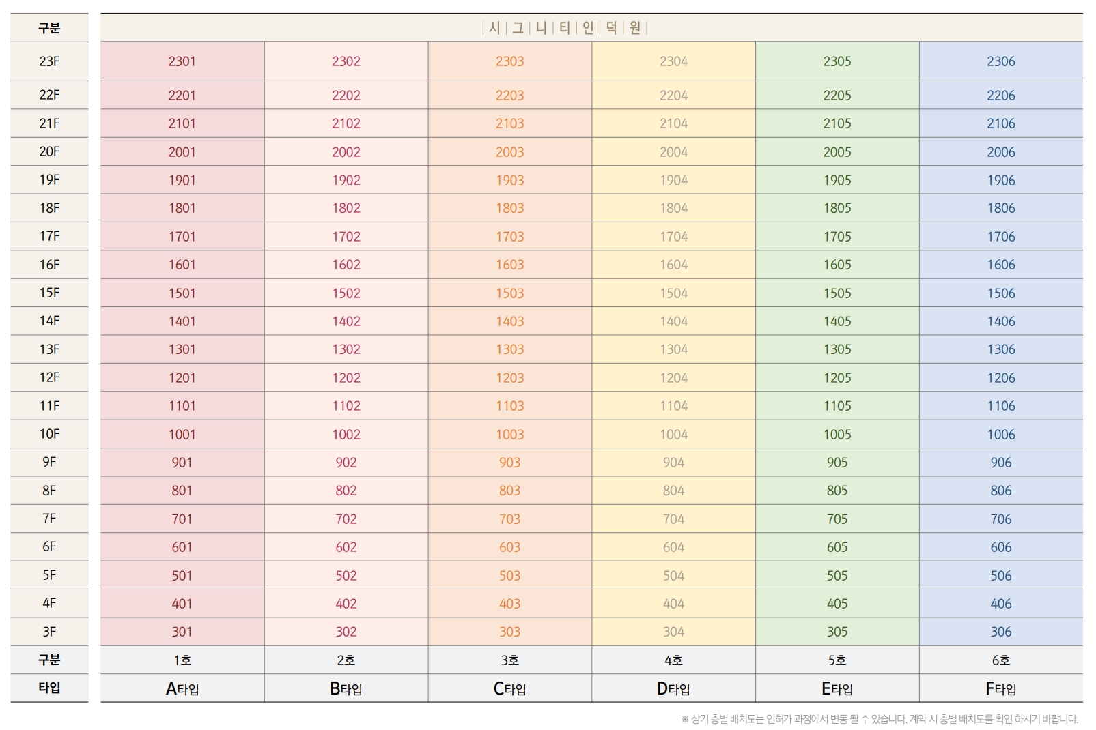Click the footnote about floor layout changes
The width and height of the screenshot is (1096, 730).
point(880,719)
